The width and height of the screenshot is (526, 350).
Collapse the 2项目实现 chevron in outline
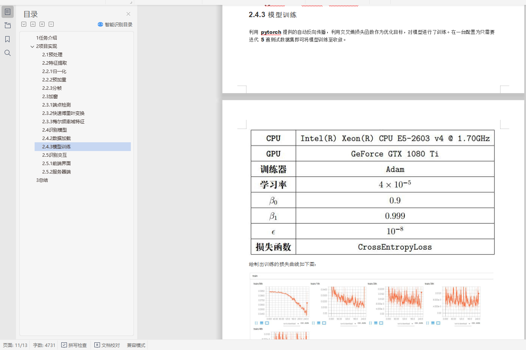tap(32, 46)
